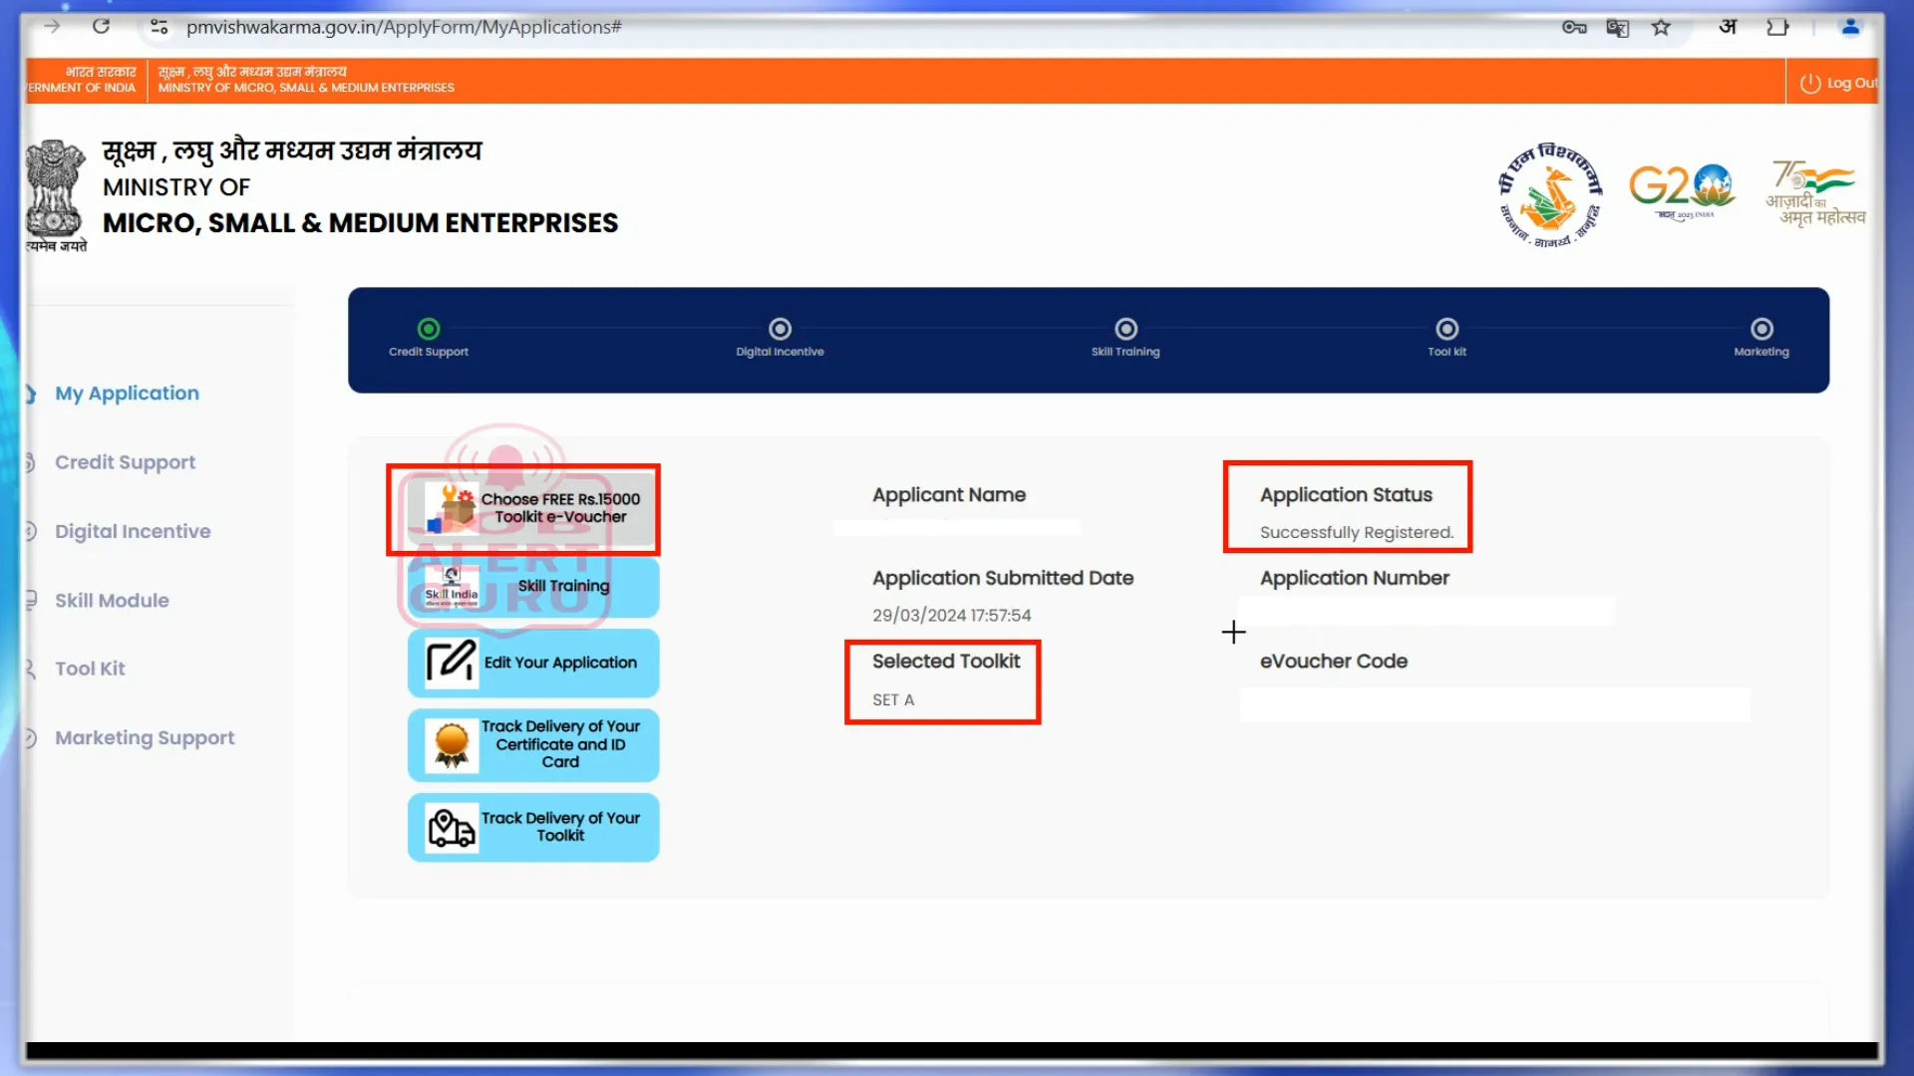Viewport: 1914px width, 1076px height.
Task: Toggle the Skill Module sidebar section
Action: pos(112,601)
